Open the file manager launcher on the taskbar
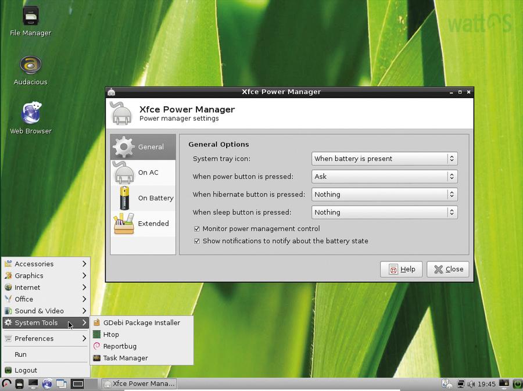 20,384
